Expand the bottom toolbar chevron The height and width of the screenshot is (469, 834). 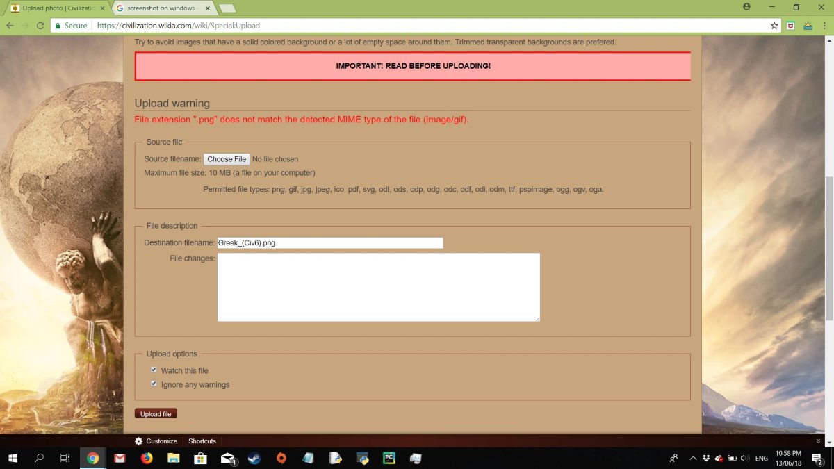pos(818,441)
